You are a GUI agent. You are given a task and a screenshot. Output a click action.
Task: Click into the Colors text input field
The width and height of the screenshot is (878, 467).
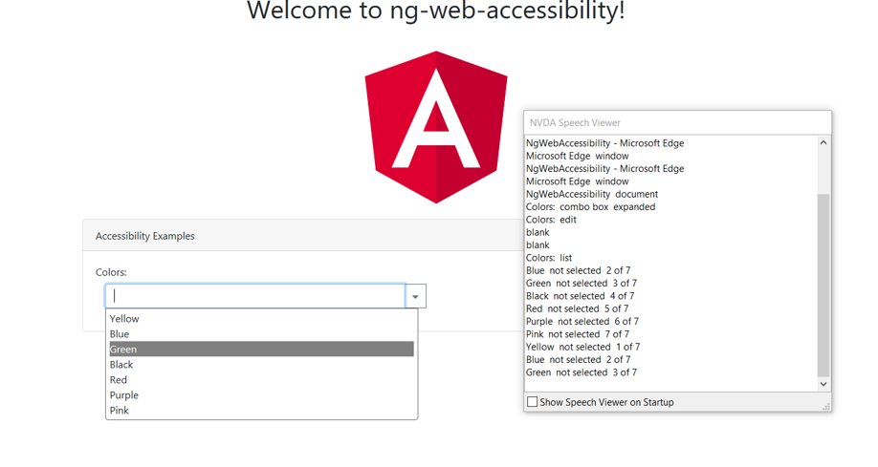tap(255, 296)
